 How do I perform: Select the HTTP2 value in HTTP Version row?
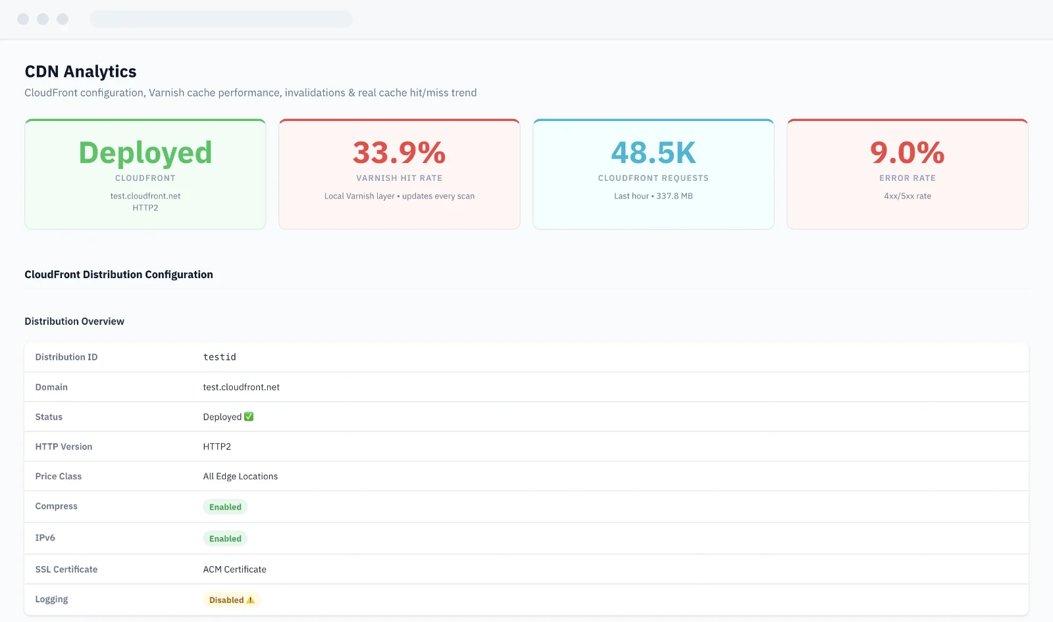coord(217,446)
